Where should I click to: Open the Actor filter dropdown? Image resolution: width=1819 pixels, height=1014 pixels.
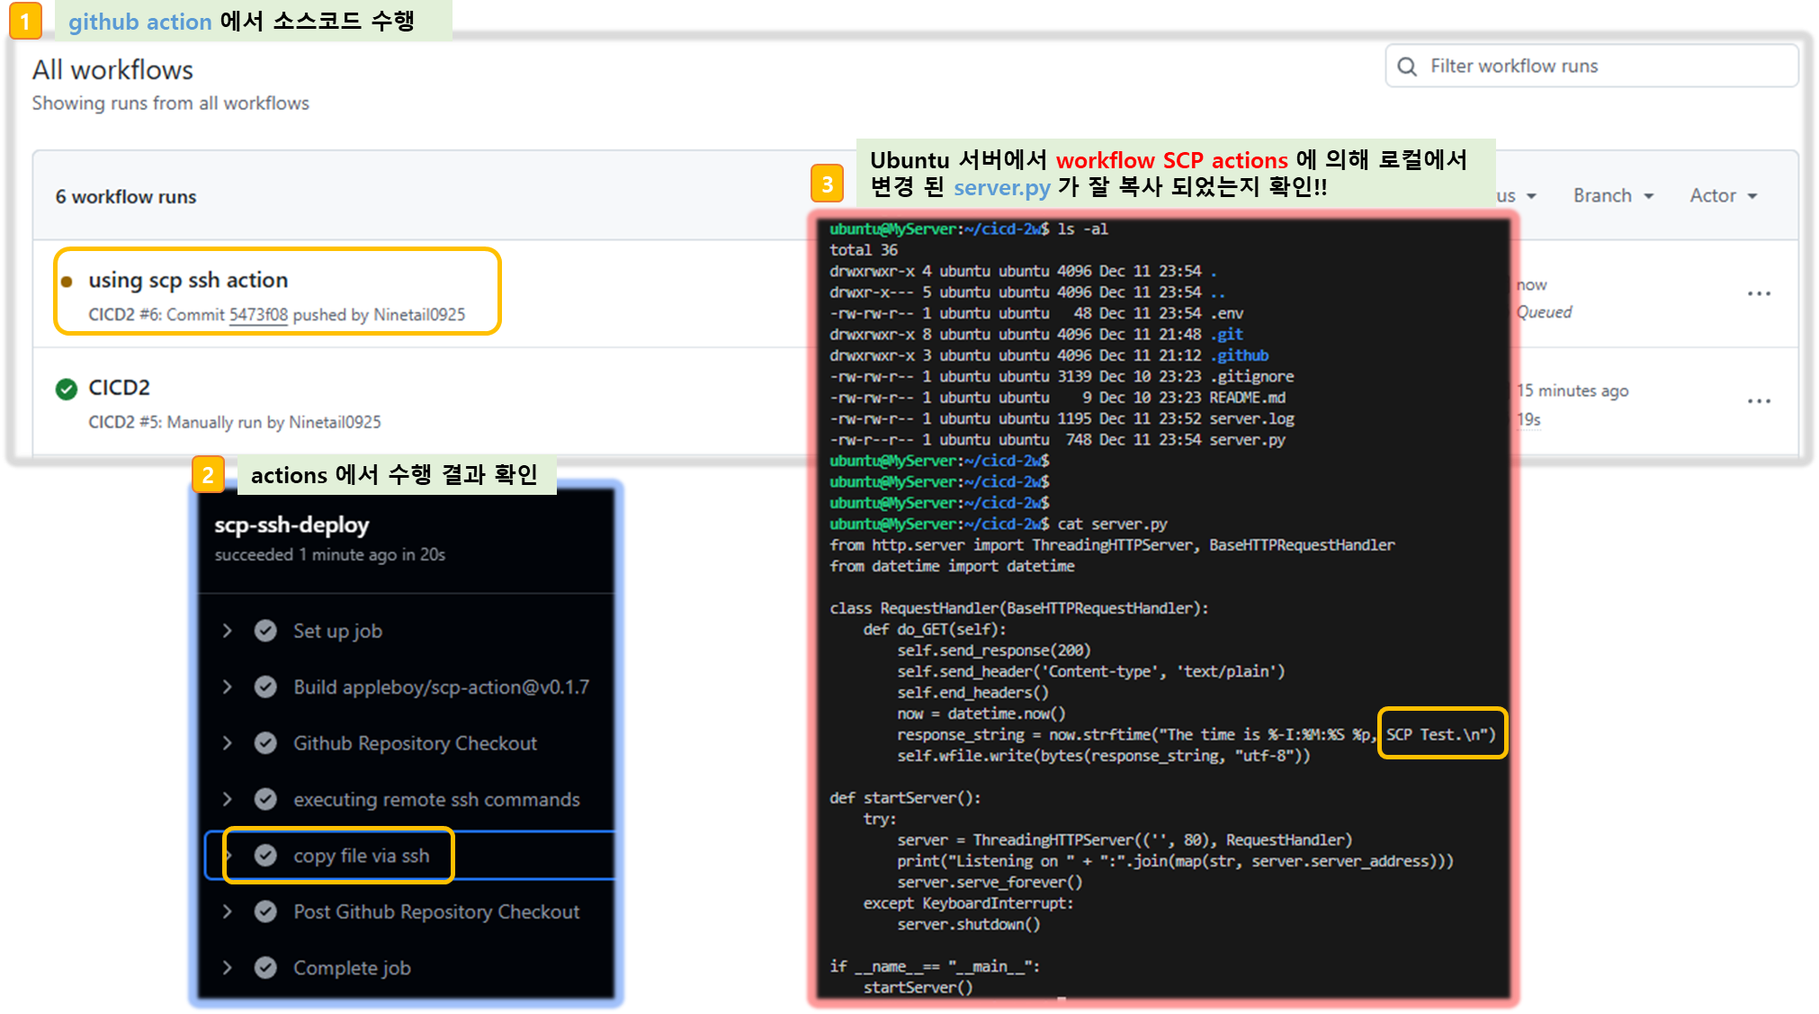[1723, 196]
